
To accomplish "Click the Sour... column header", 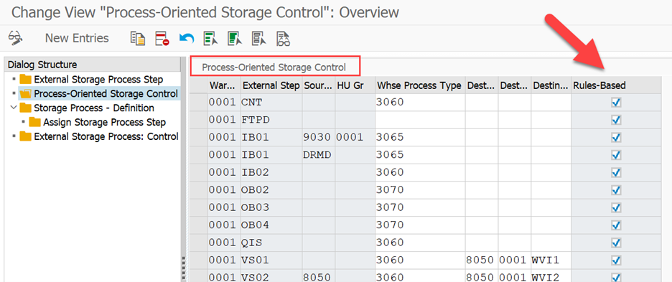I will [319, 85].
